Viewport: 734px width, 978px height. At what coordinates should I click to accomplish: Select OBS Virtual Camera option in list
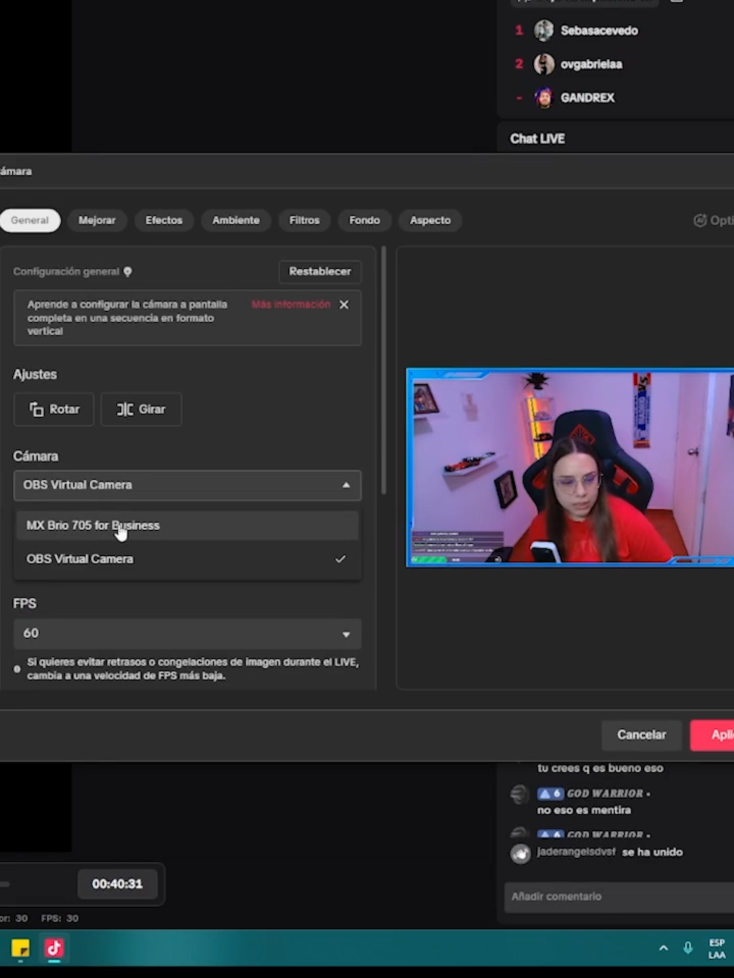188,559
